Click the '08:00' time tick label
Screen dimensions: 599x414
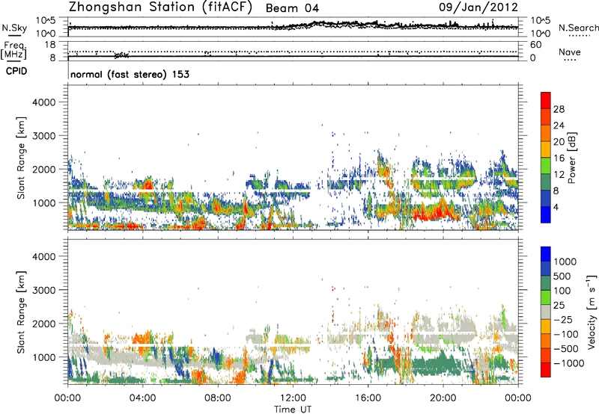click(218, 398)
